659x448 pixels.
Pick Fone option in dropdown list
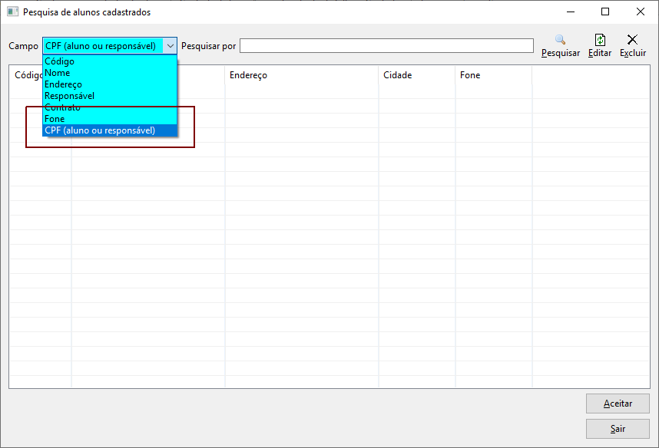[110, 119]
